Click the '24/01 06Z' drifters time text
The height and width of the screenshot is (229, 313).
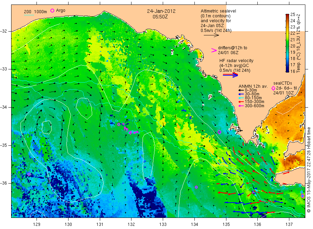coord(228,53)
